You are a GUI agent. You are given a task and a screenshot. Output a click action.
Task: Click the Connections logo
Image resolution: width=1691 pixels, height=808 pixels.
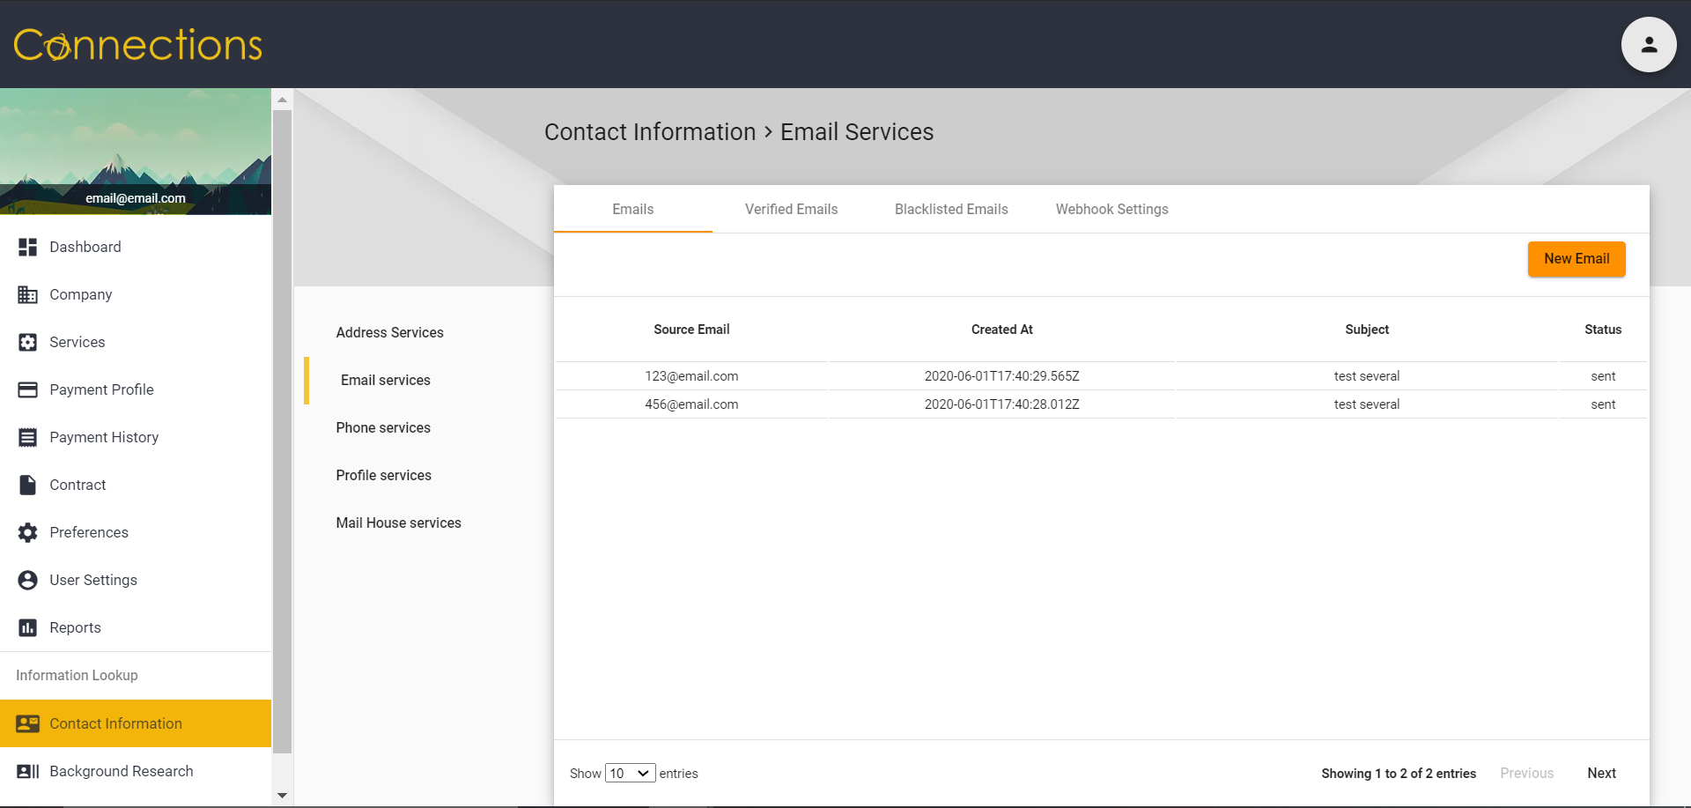[x=137, y=45]
